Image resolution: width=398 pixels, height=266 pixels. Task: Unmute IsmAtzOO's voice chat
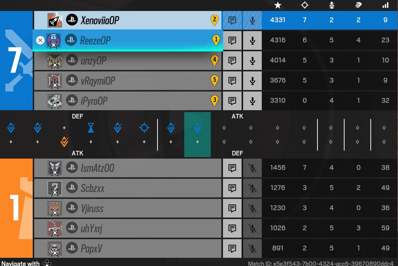coord(252,168)
